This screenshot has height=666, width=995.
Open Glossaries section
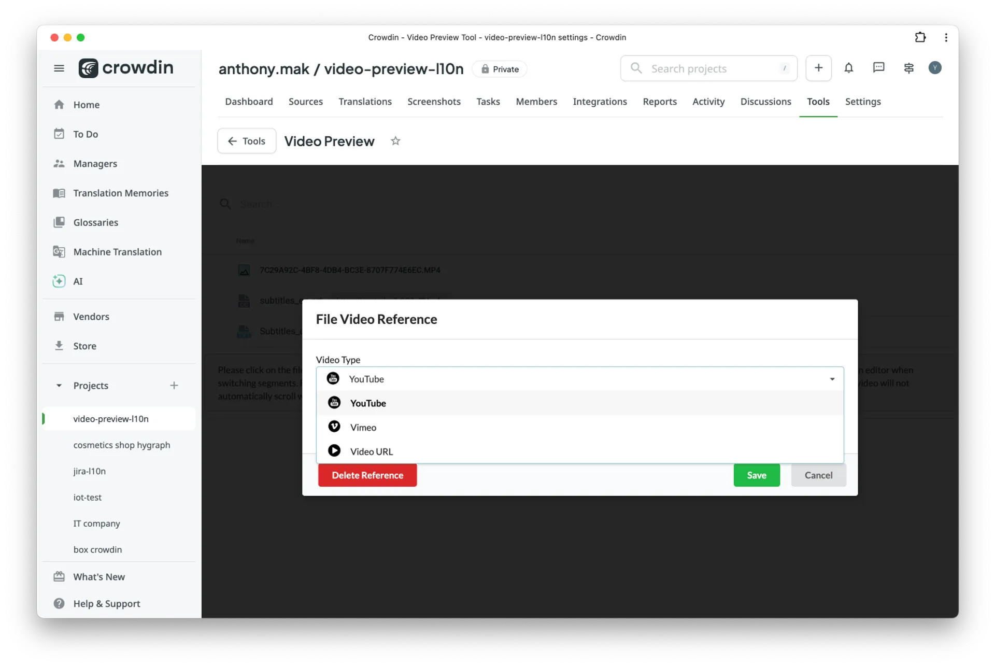coord(95,222)
